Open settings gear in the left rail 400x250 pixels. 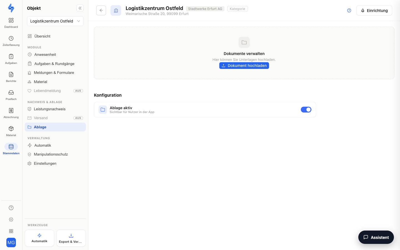pyautogui.click(x=11, y=219)
